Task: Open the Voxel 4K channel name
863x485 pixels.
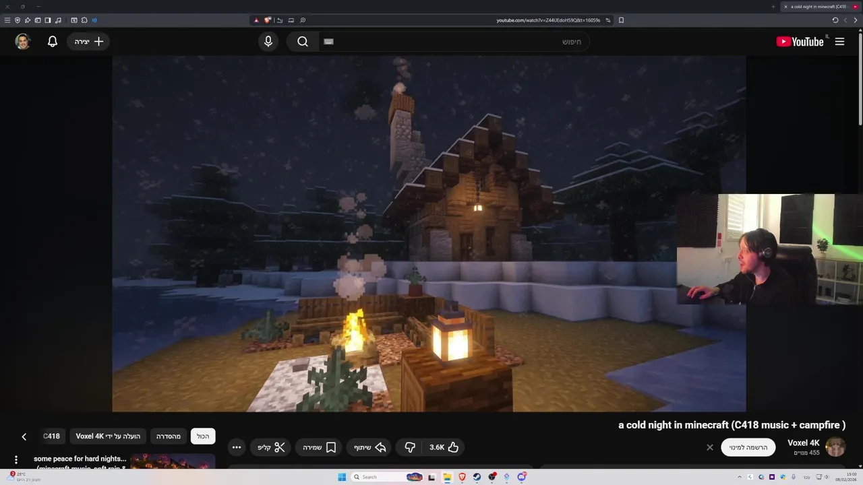Action: point(804,443)
